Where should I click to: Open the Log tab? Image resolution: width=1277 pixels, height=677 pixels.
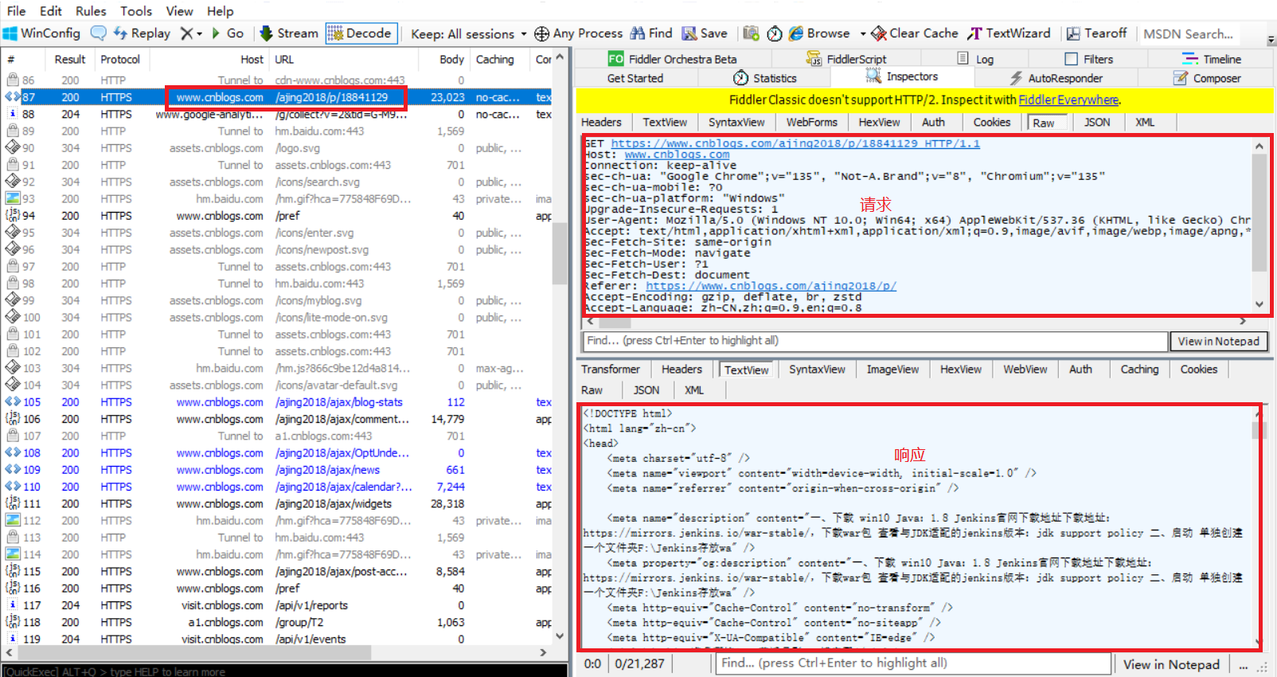975,59
